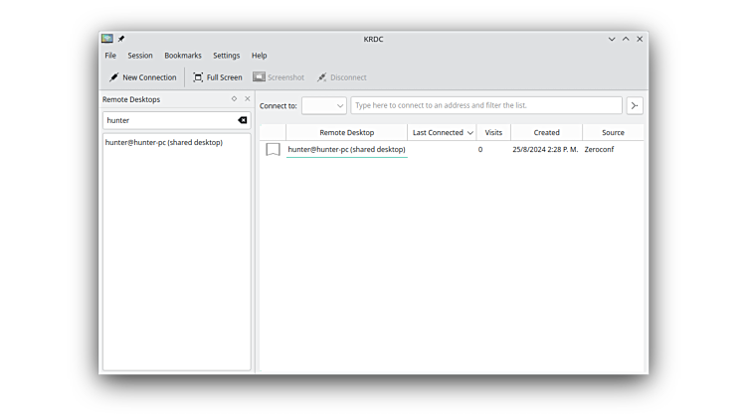
Task: Close the Remote Desktops side panel
Action: pyautogui.click(x=248, y=99)
